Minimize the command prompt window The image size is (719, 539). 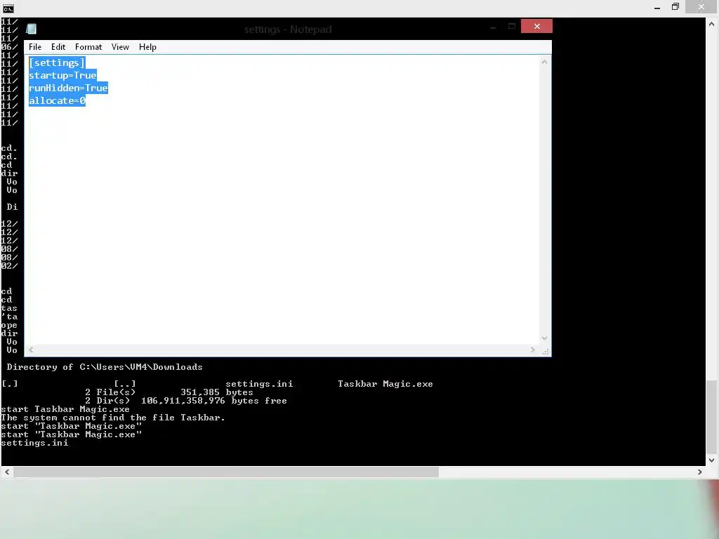coord(657,7)
